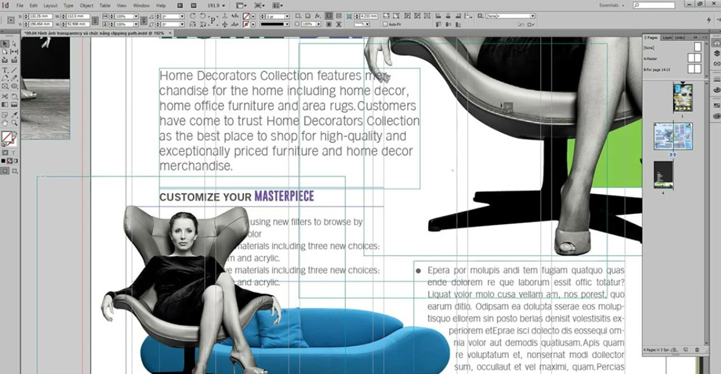Open the Bridge button in the top bar
Screen dimensions: 721x374
pos(180,6)
